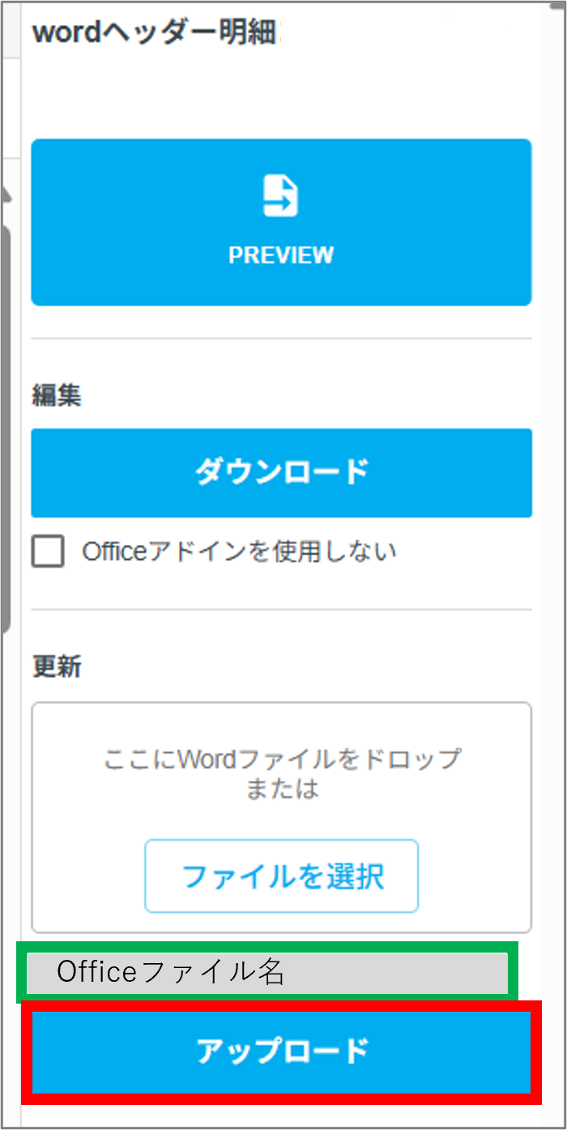The image size is (567, 1130).
Task: Click the collapsed panel tab on the left edge
Action: (x=7, y=194)
